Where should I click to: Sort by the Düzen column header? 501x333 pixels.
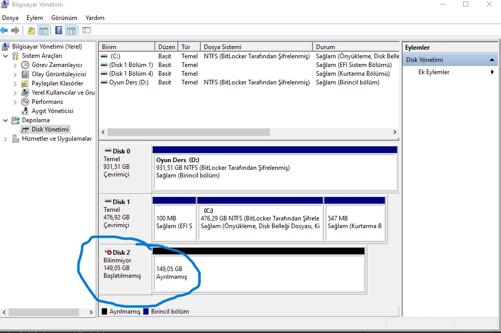[166, 47]
